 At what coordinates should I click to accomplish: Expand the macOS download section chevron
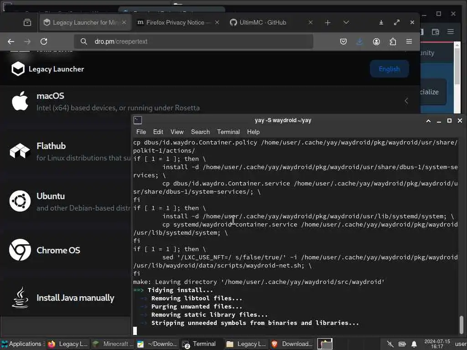(406, 101)
